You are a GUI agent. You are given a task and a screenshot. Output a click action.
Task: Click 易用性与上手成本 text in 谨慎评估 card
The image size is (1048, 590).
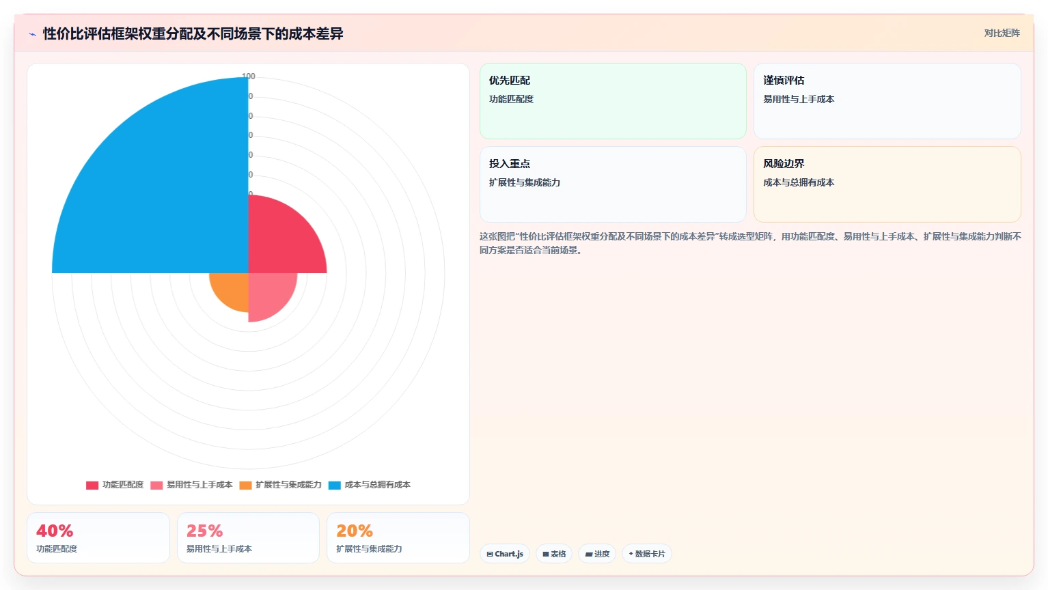coord(799,99)
